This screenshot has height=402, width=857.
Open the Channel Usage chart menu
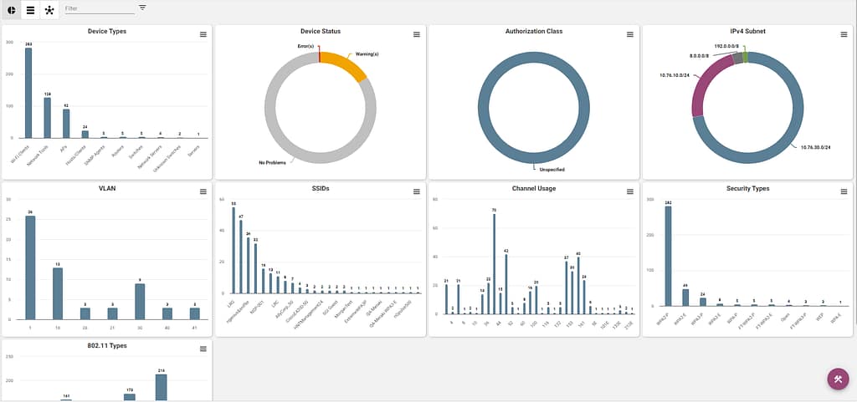coord(630,191)
